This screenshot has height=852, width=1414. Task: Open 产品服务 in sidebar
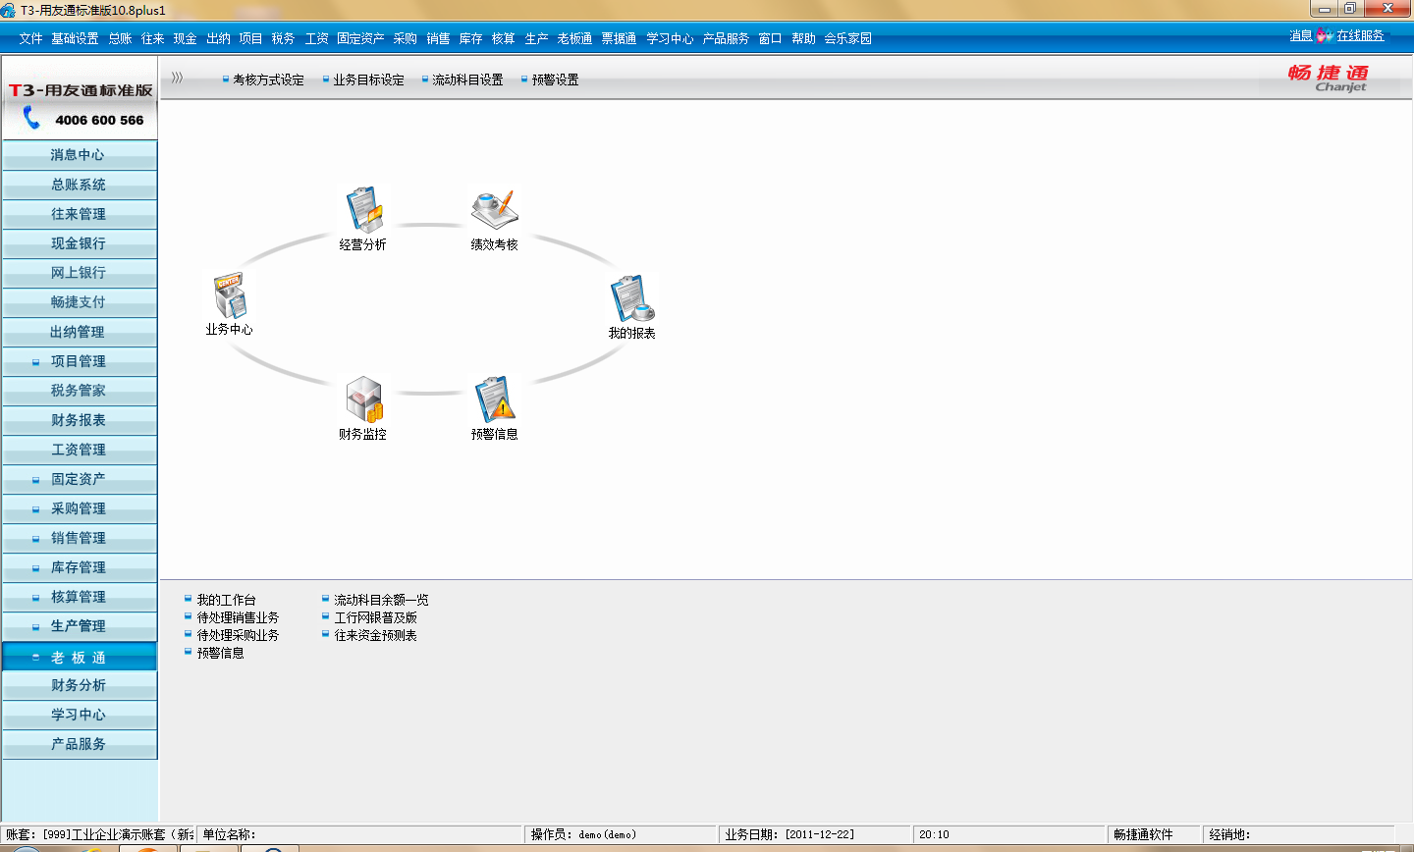[x=79, y=744]
